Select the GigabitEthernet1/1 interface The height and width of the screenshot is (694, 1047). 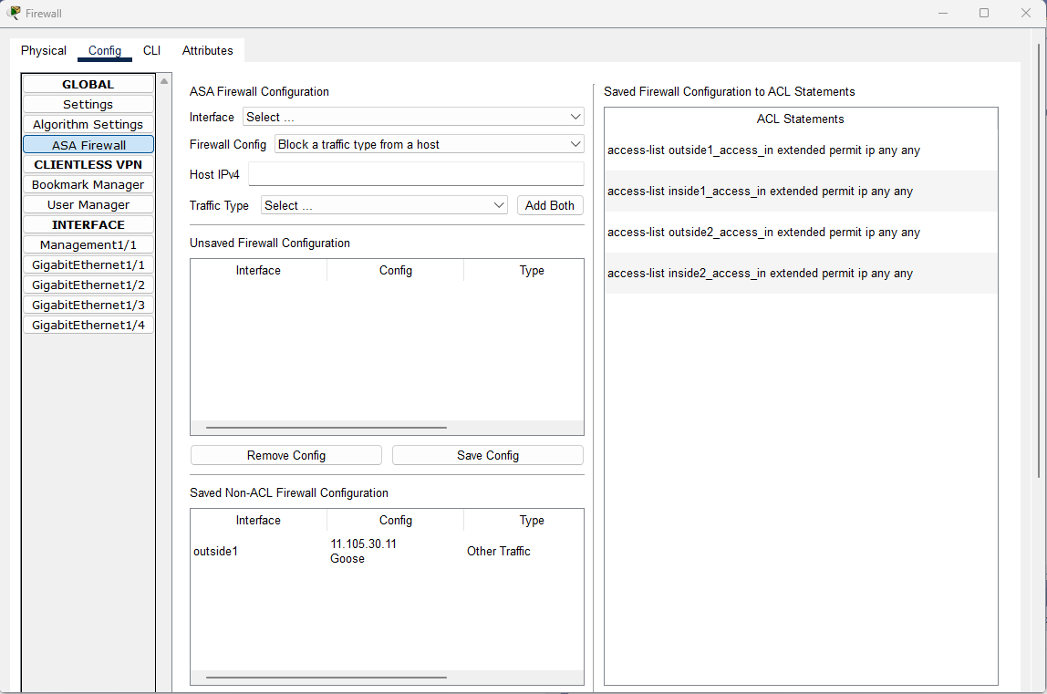pos(88,264)
